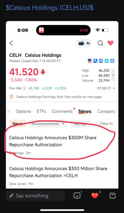
Task: Tap the back arrow icon
Action: pyautogui.click(x=11, y=43)
